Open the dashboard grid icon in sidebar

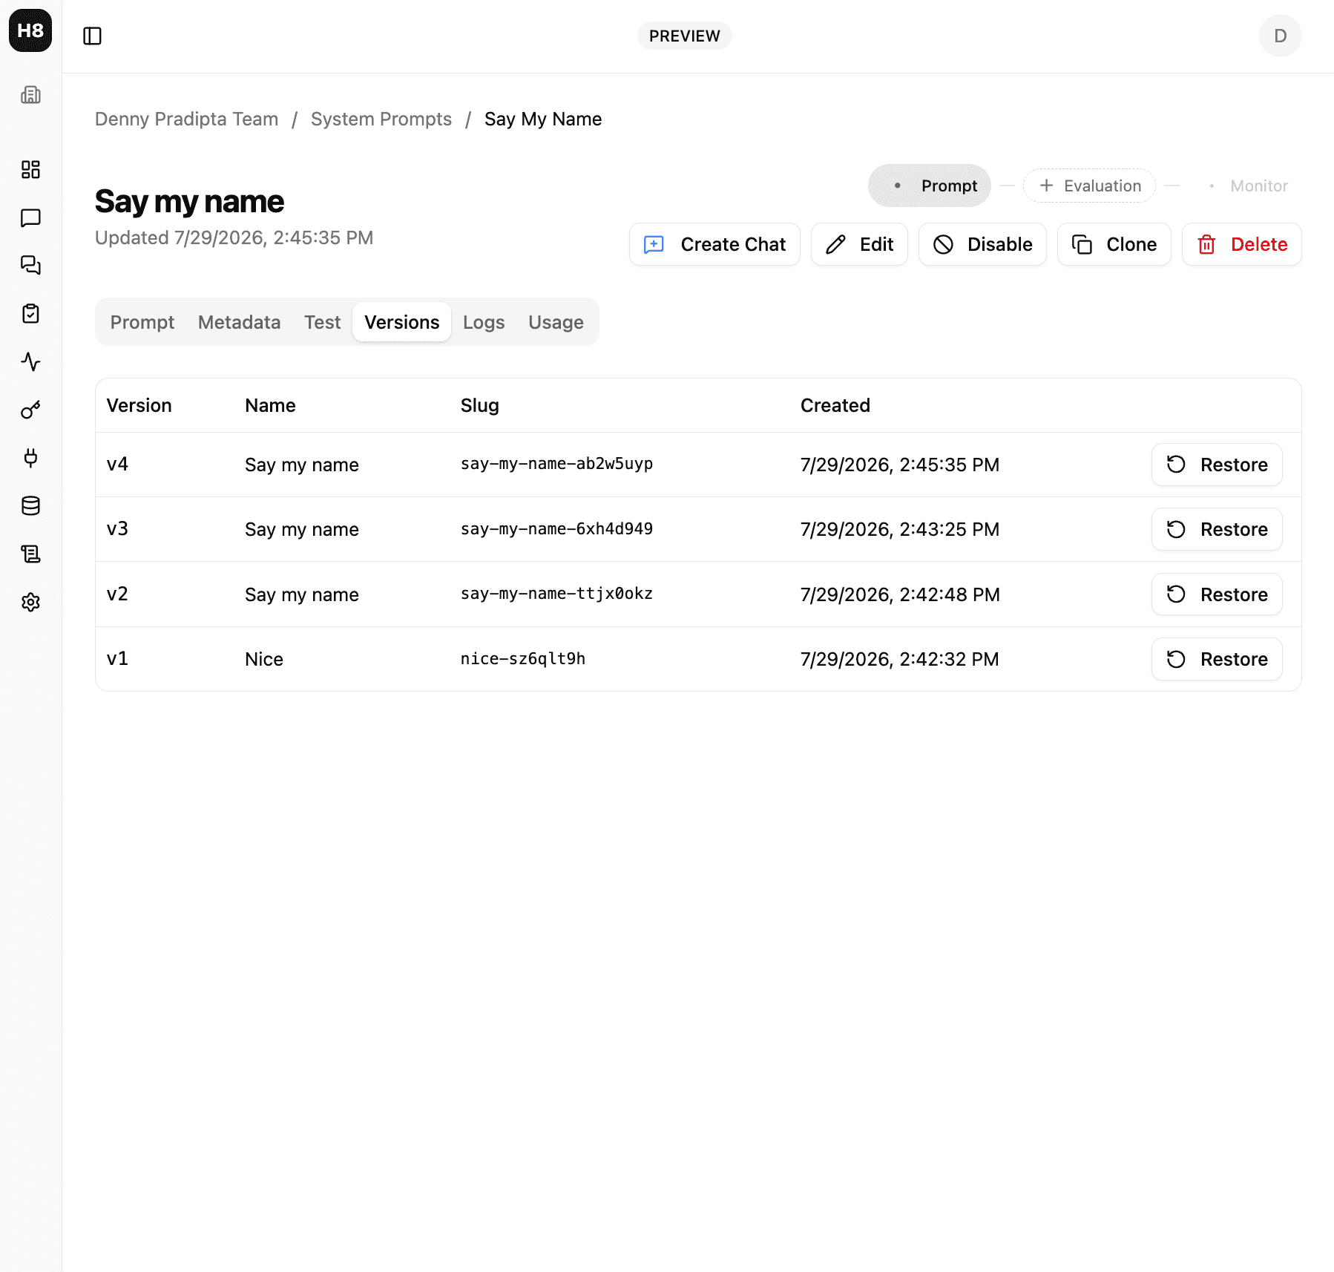pyautogui.click(x=30, y=170)
